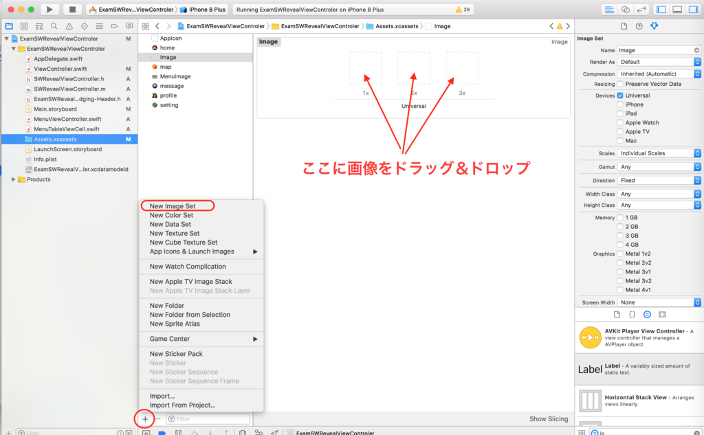Open the debug navigator

click(99, 26)
